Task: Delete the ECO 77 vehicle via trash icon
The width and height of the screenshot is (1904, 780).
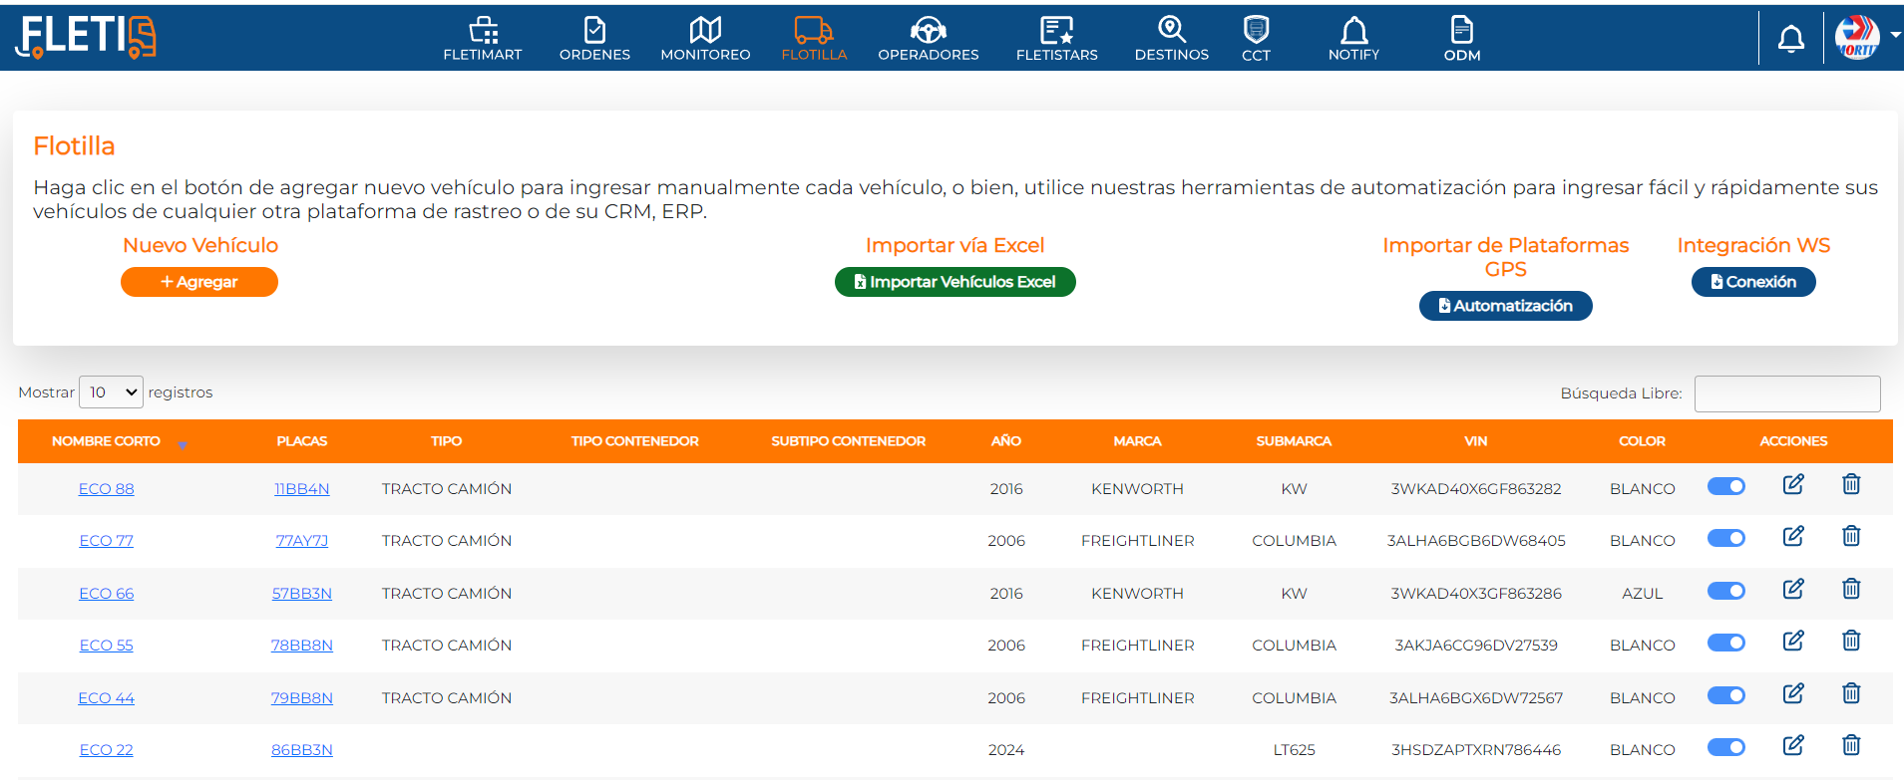Action: (1850, 537)
